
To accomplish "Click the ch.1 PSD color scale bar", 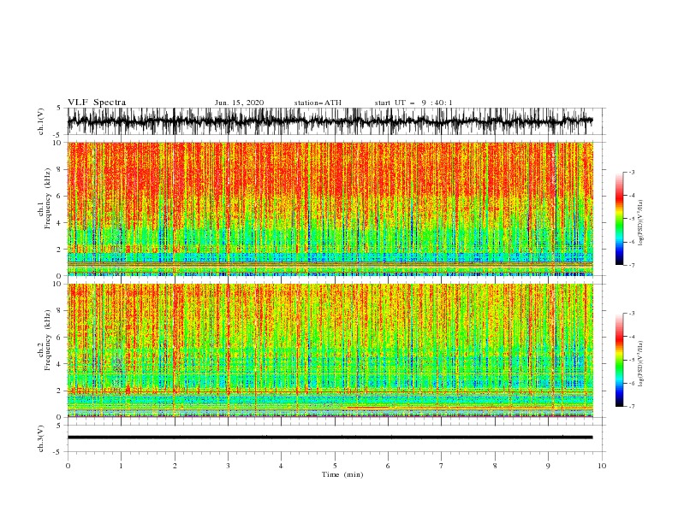I will (619, 219).
